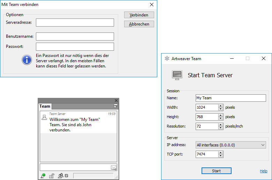Increase TCP port with the up arrow
The width and height of the screenshot is (272, 180).
(x=220, y=153)
